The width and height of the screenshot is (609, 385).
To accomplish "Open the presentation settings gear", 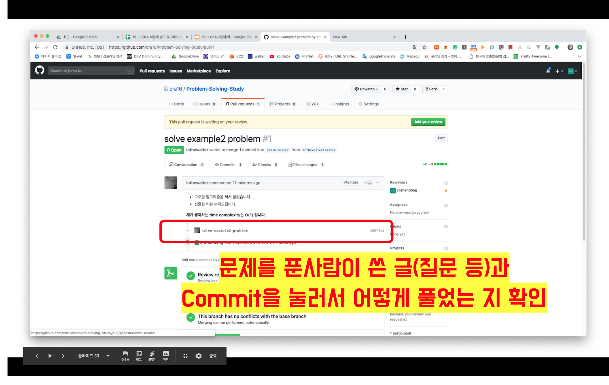I will (x=198, y=356).
